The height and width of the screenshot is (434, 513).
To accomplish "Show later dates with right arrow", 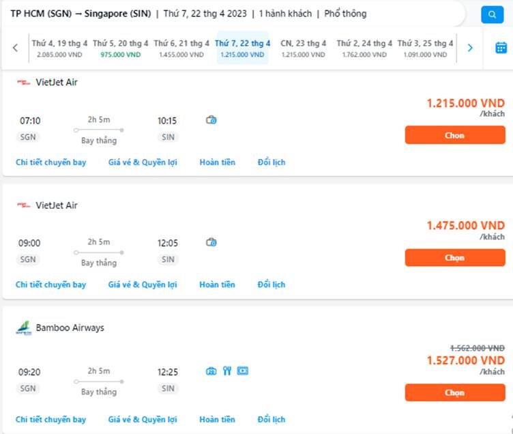I will 469,48.
